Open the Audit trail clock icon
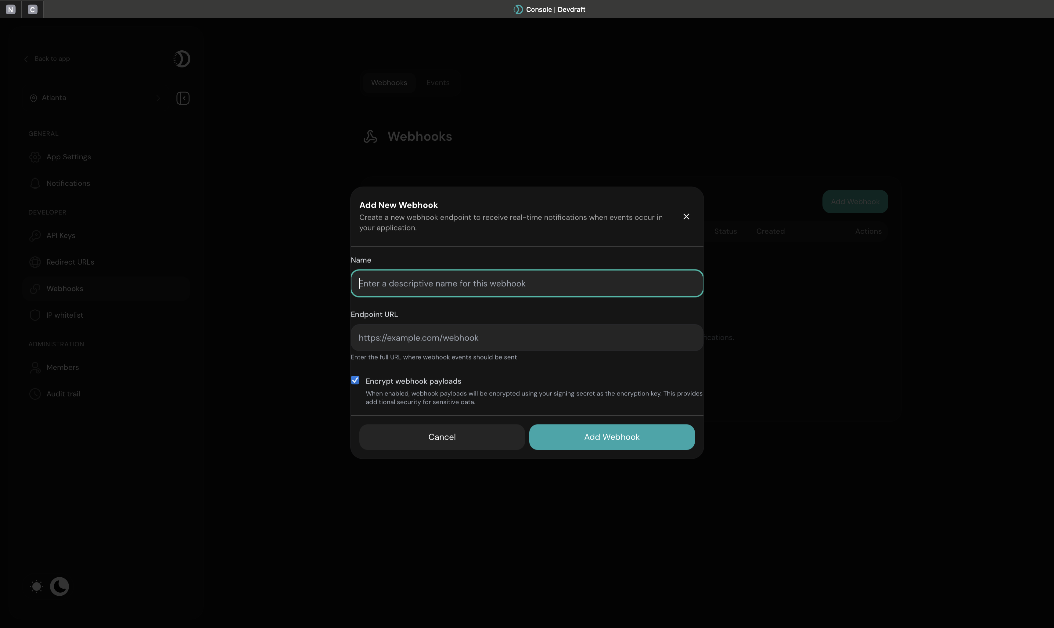1054x628 pixels. click(35, 394)
